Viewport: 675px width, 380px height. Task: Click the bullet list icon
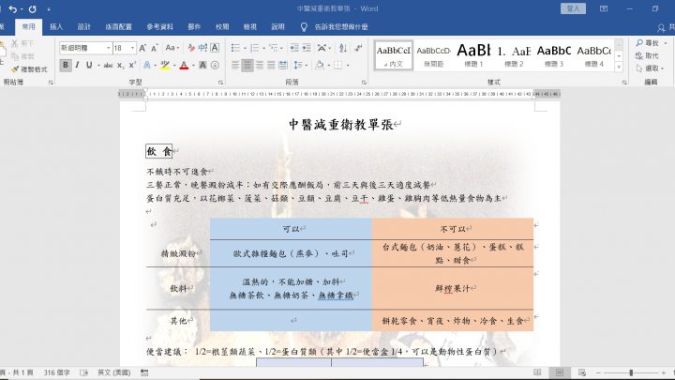[x=234, y=47]
